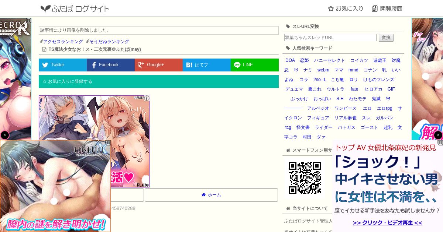
Task: Click the ホーム button below the image
Action: tap(211, 195)
